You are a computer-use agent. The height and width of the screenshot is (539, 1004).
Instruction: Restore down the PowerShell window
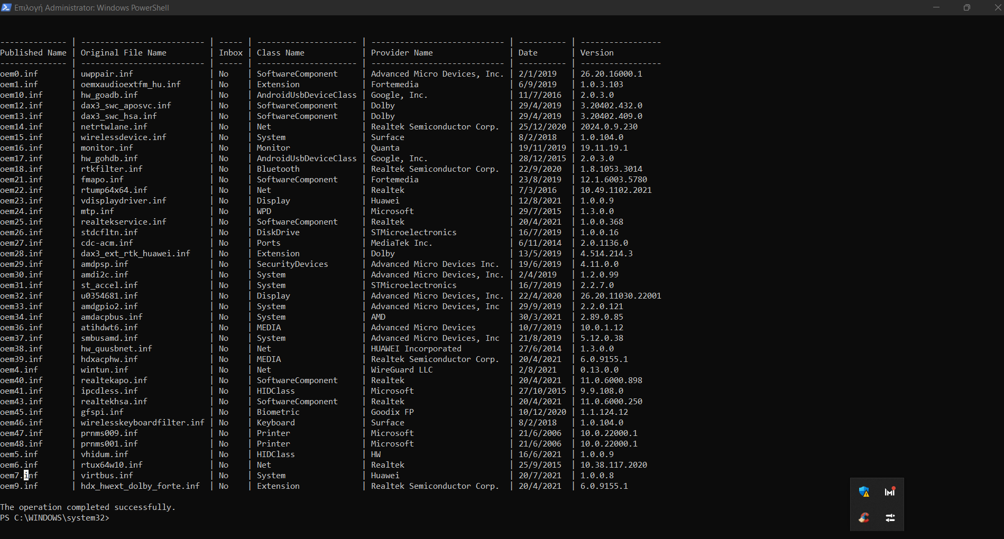[967, 7]
